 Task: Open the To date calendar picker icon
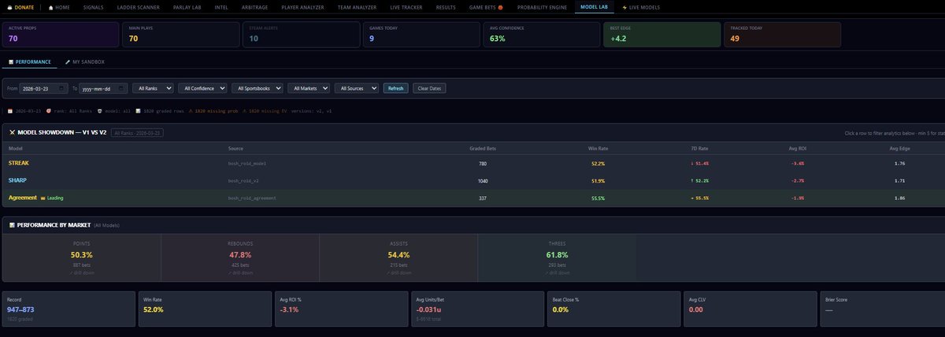coord(123,88)
